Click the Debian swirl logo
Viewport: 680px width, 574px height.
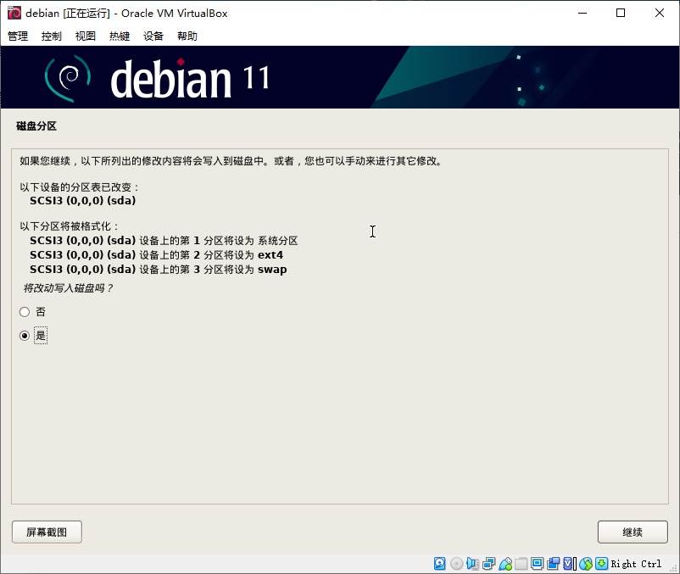(68, 78)
